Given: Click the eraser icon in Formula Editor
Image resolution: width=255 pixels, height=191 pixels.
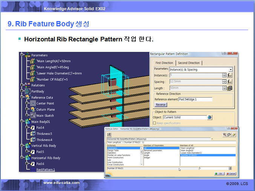Looking at the screenshot, I should click(x=234, y=135).
